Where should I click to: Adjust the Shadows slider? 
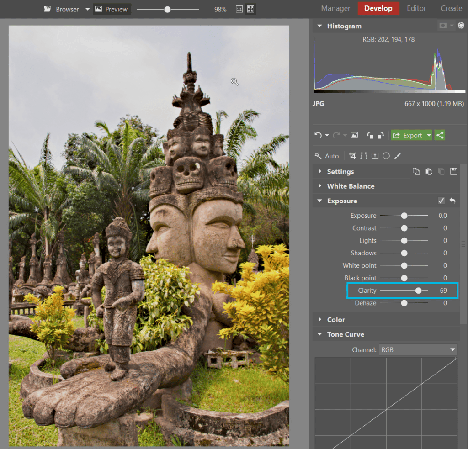tap(404, 253)
